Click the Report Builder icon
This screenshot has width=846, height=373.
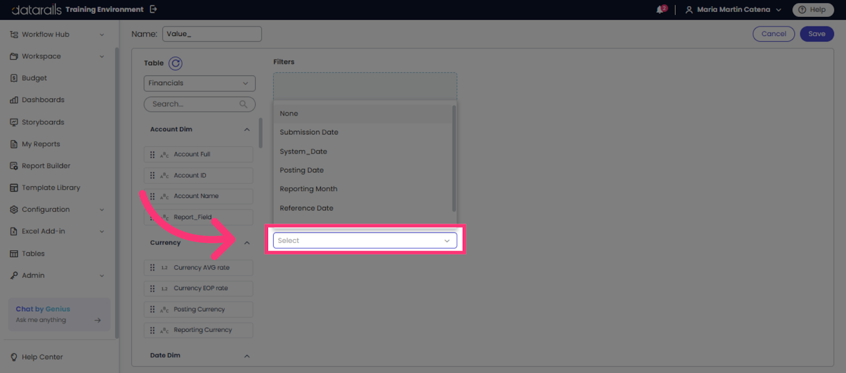(x=14, y=166)
